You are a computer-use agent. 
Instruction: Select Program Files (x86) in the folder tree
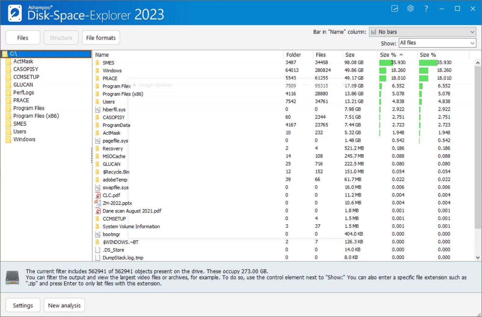click(36, 116)
